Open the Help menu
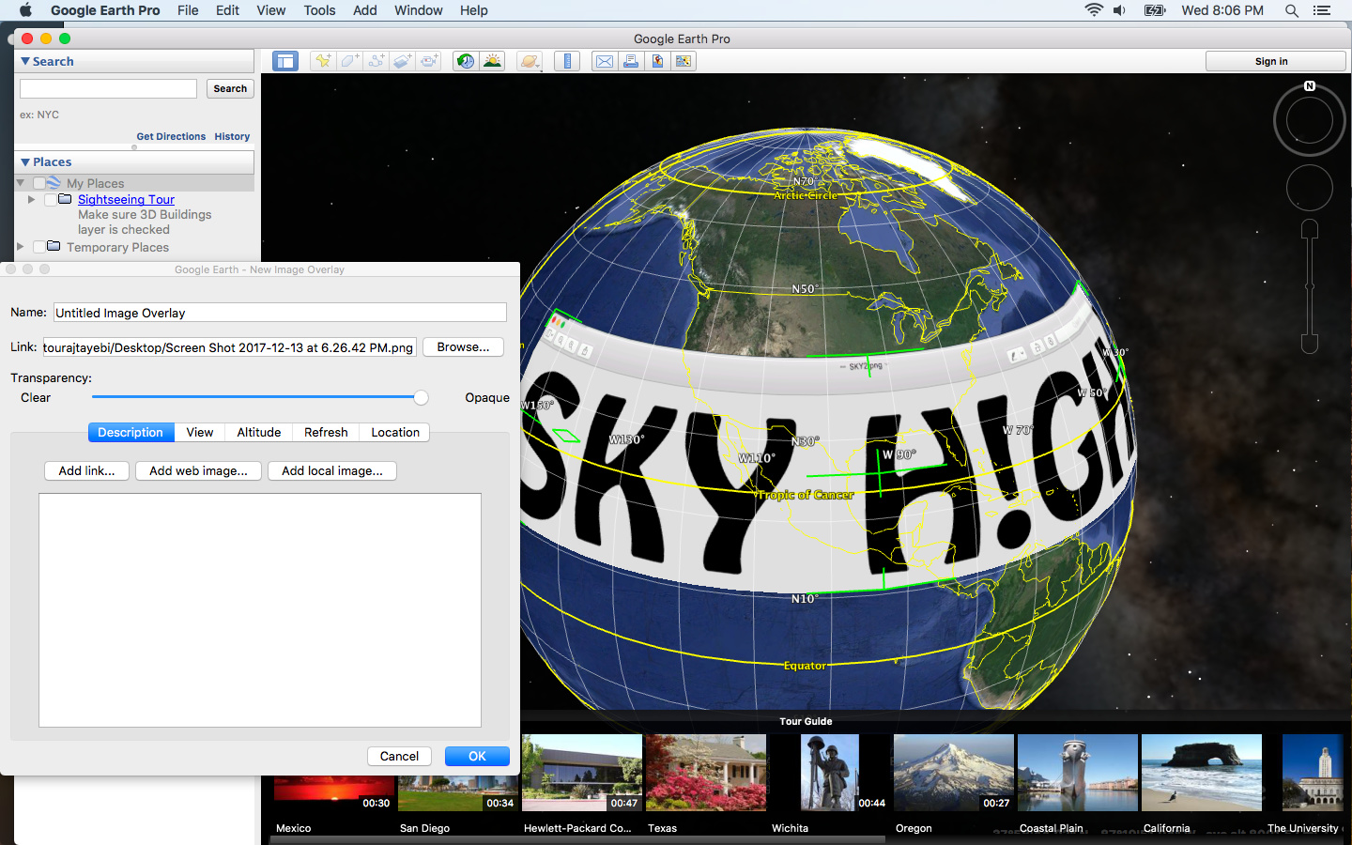 point(474,10)
